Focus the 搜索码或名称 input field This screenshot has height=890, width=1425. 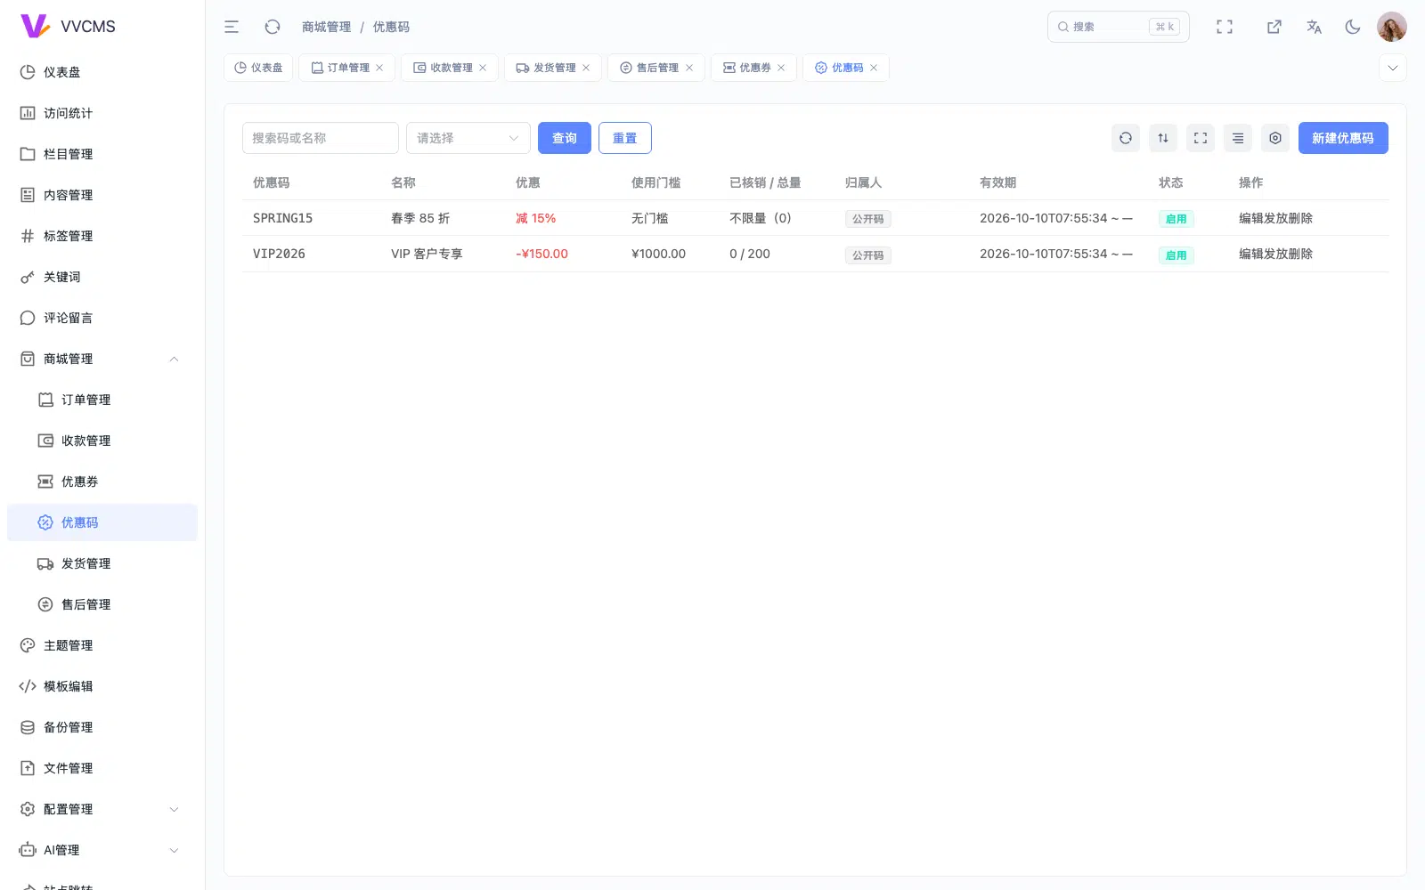(321, 138)
